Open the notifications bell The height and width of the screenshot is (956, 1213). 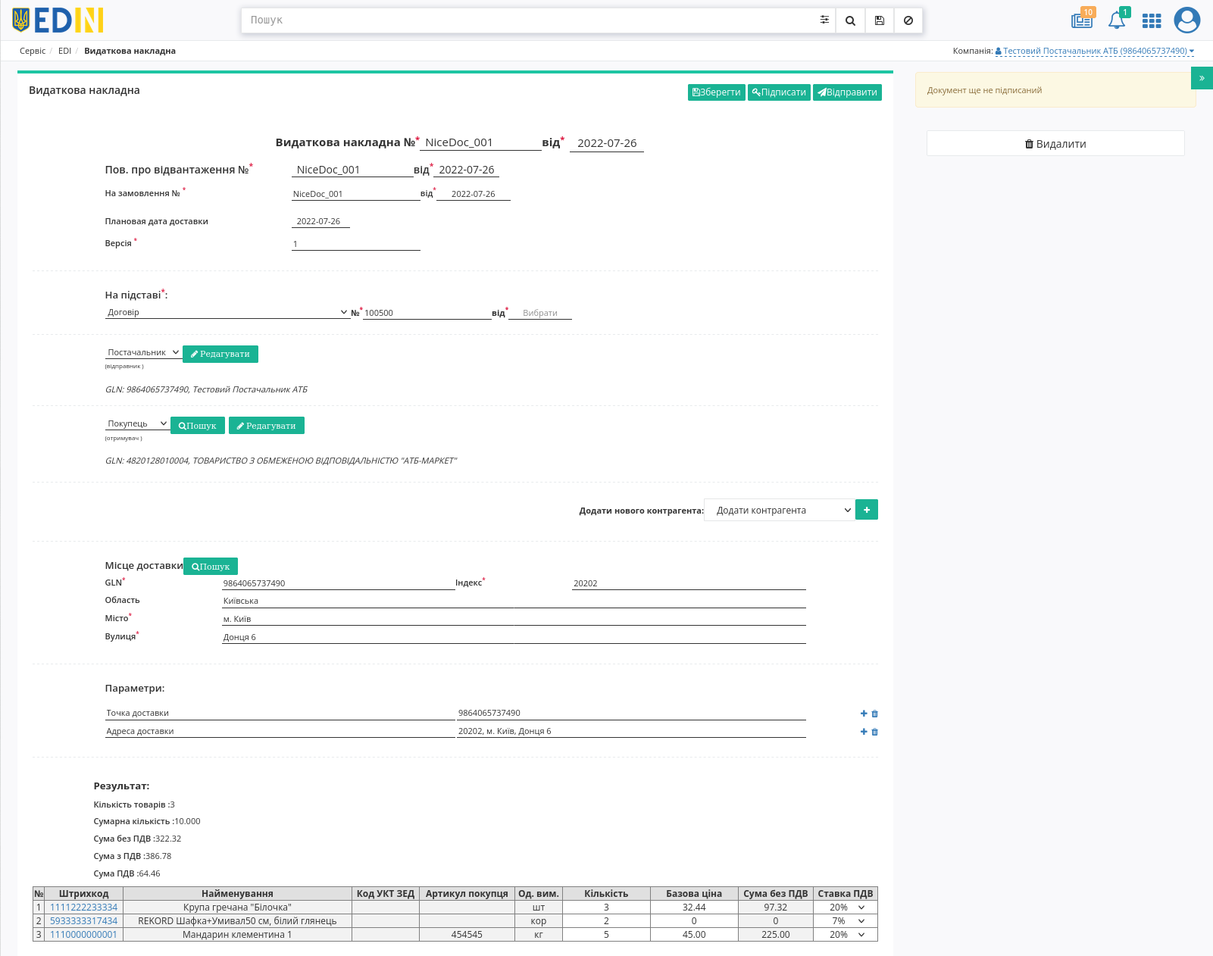[1117, 20]
